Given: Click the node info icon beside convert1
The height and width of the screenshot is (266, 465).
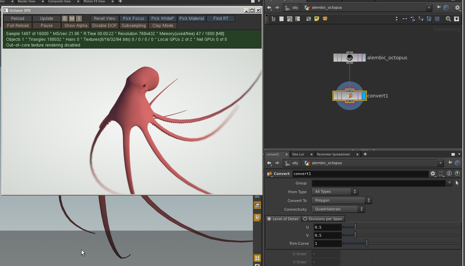Looking at the screenshot, I should click(449, 174).
